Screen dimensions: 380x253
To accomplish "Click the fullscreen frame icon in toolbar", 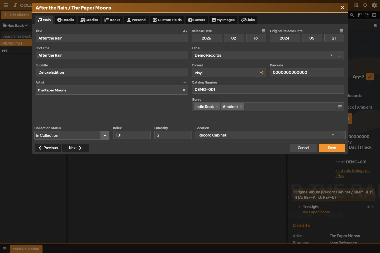I will click(x=374, y=15).
